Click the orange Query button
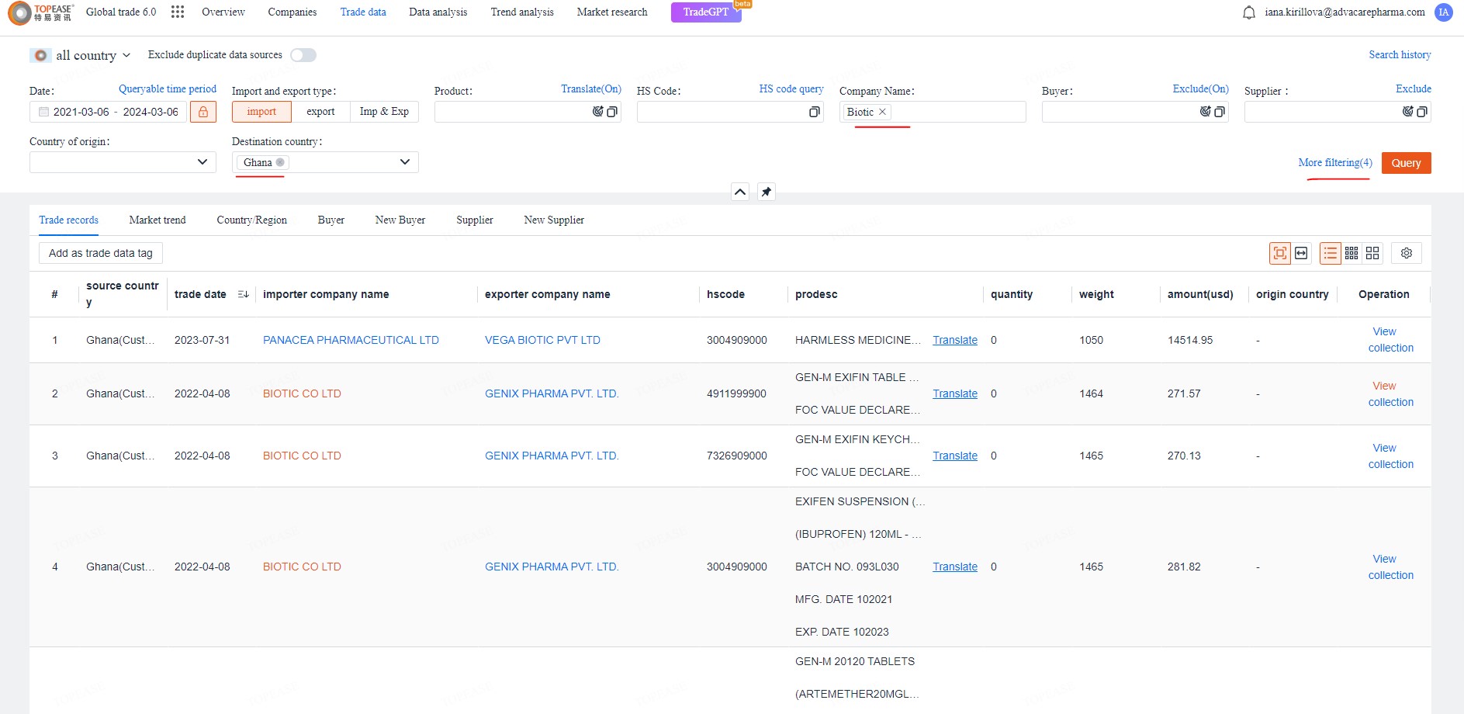Screen dimensions: 1464x714 (x=1406, y=163)
